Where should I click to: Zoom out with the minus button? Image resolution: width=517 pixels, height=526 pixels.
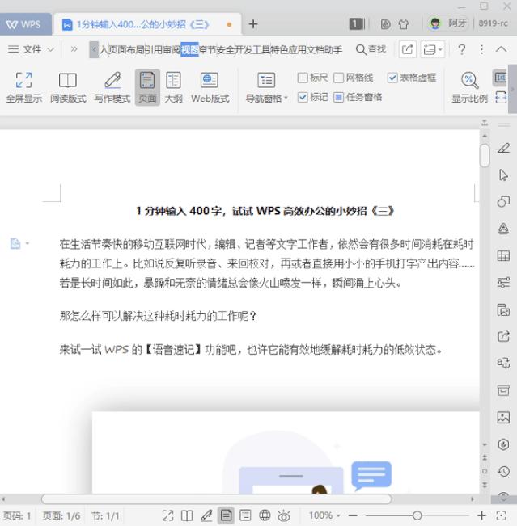point(353,515)
